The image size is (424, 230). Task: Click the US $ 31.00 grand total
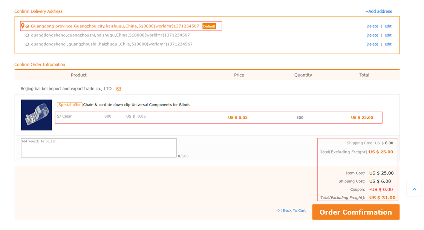pyautogui.click(x=383, y=198)
